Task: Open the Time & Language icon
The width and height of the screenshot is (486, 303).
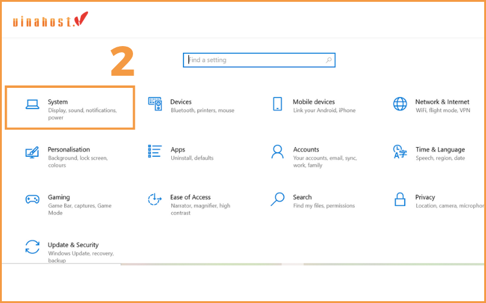Action: point(400,151)
